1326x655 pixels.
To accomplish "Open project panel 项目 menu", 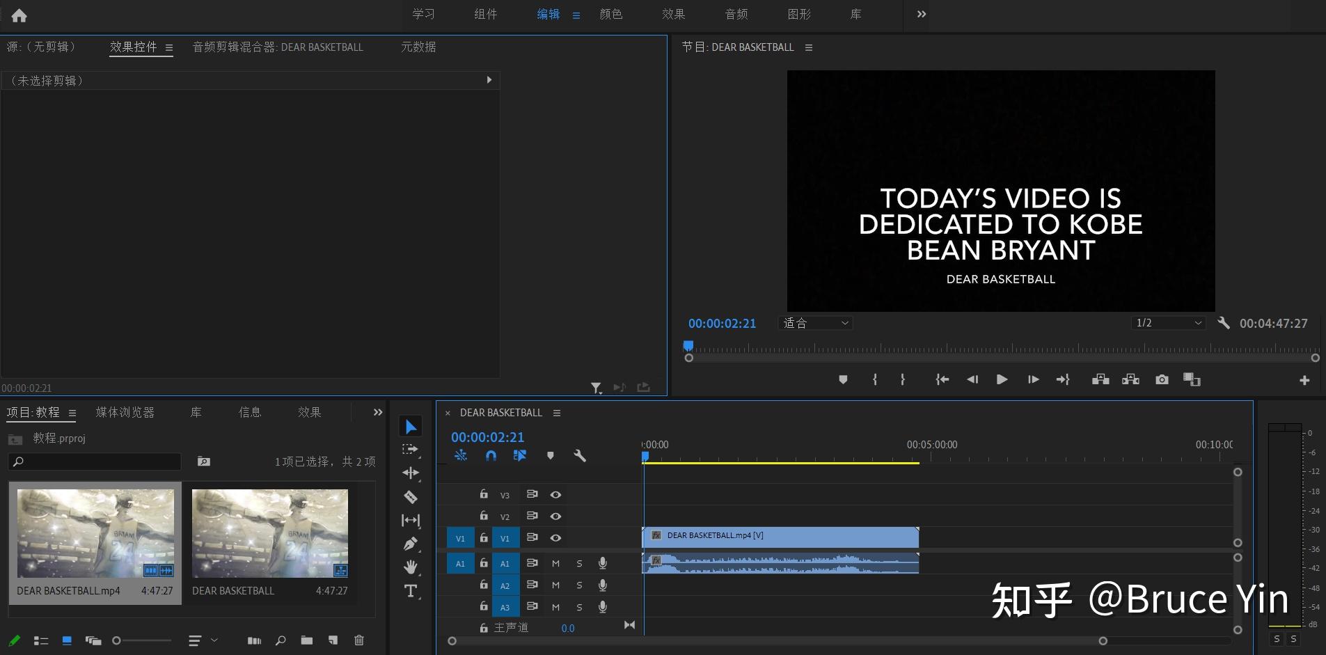I will (x=72, y=413).
